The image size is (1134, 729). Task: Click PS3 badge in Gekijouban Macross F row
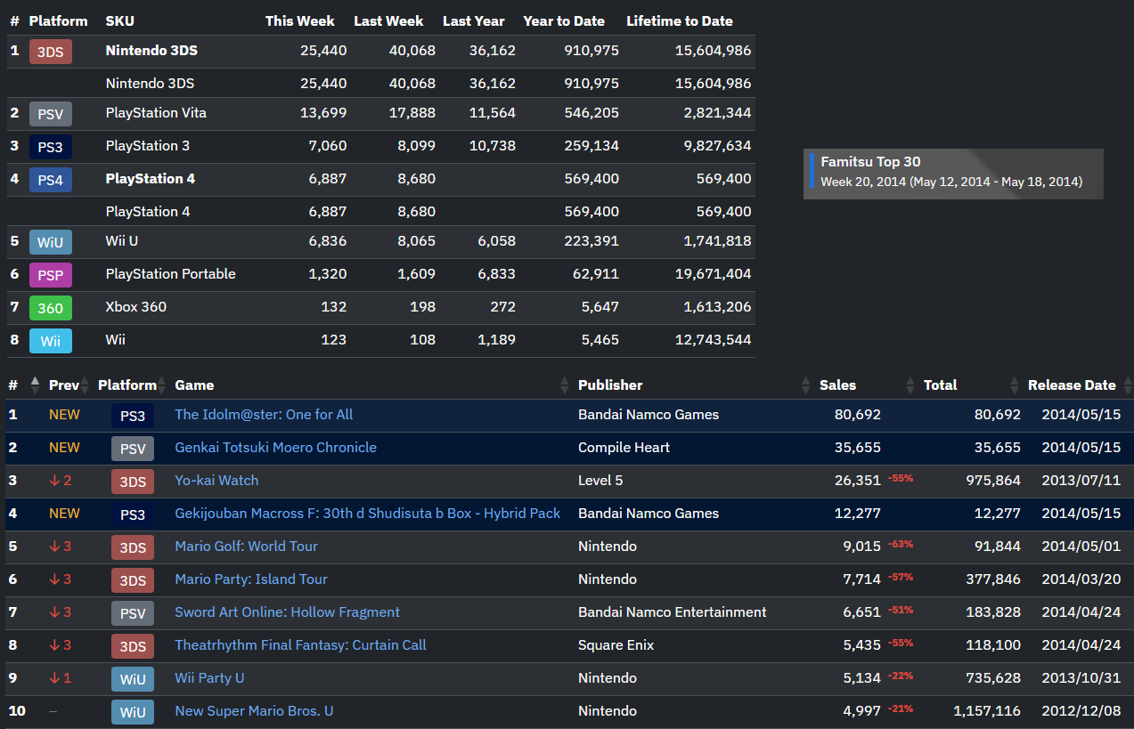pyautogui.click(x=133, y=514)
